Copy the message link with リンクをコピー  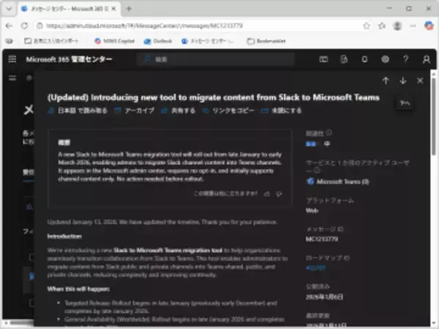228,111
